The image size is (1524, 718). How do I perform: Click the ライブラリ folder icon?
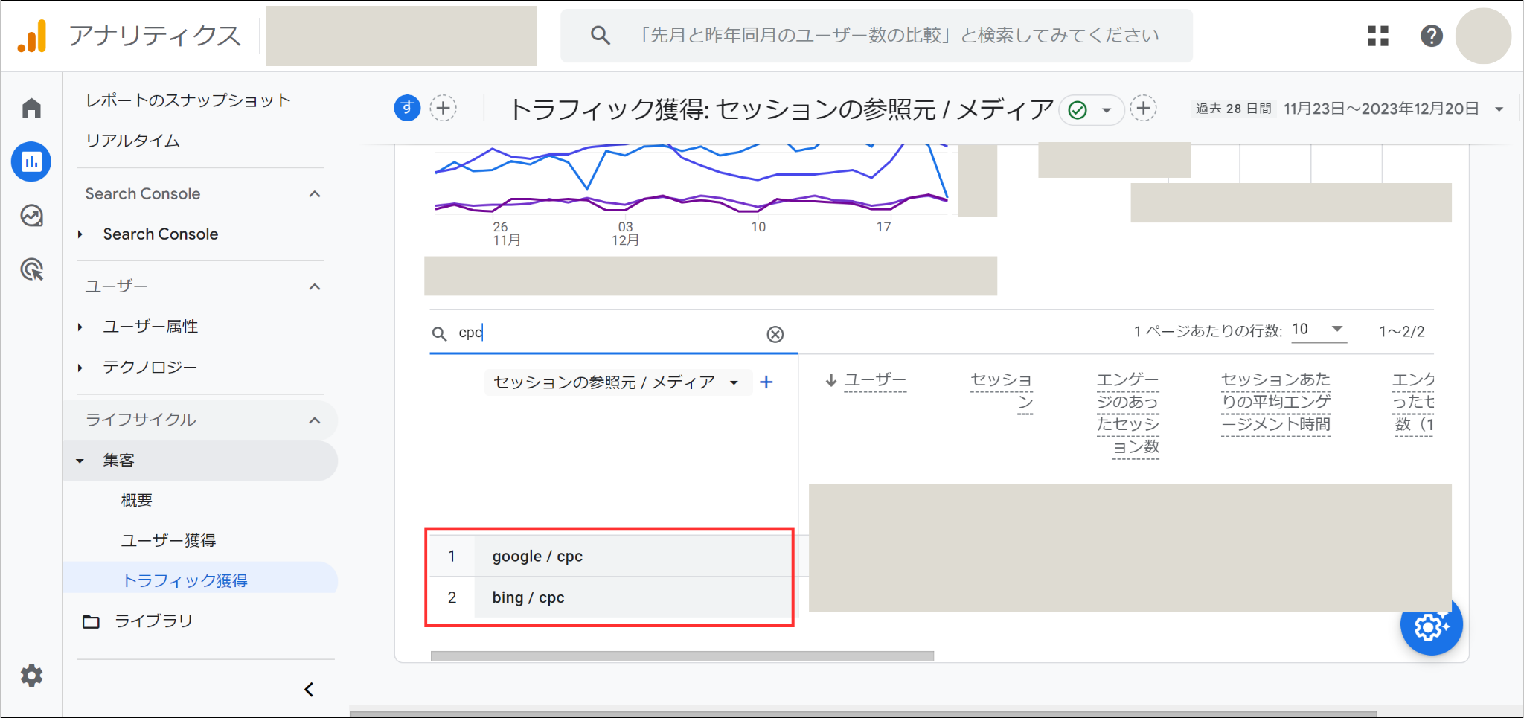(91, 621)
